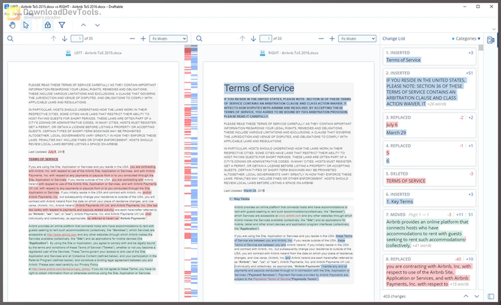Click the red 'TERMS OF SERVICE' heading in left document
The width and height of the screenshot is (501, 305).
pyautogui.click(x=43, y=159)
